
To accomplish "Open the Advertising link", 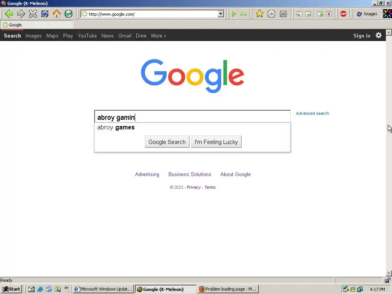I will (x=147, y=174).
